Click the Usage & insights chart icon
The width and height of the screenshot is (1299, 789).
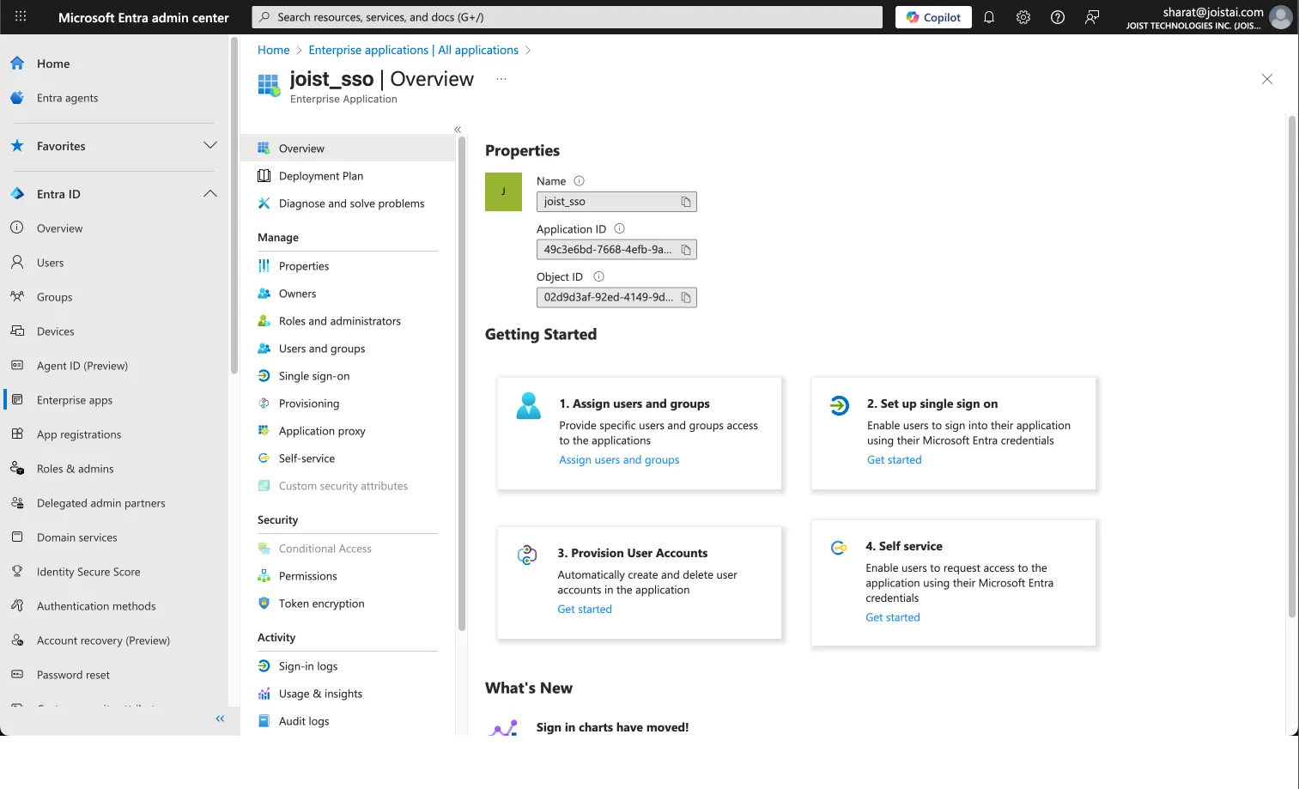pos(264,694)
